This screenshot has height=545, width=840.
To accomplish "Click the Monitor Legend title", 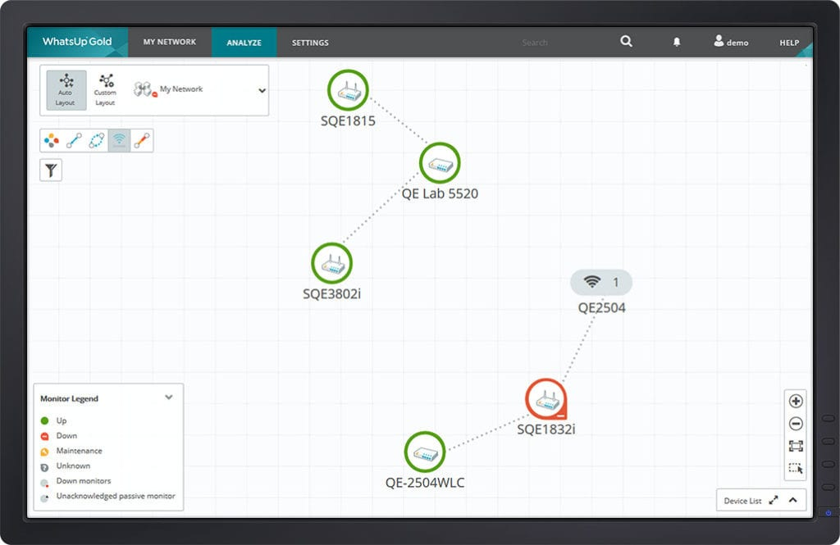I will [69, 398].
